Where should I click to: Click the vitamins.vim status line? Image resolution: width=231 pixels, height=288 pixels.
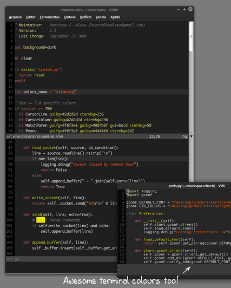[x=97, y=136]
